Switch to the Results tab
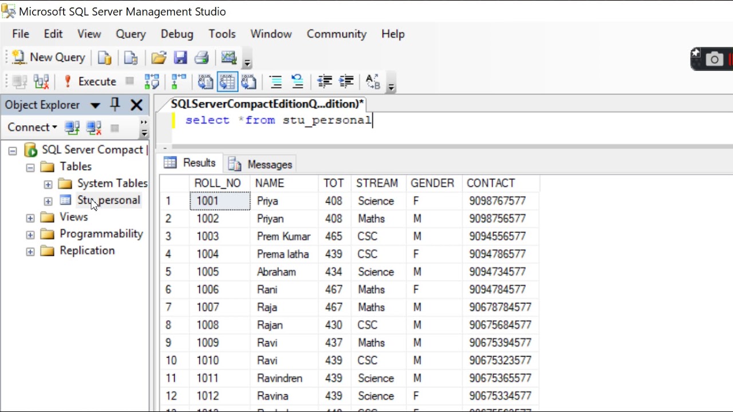Image resolution: width=733 pixels, height=412 pixels. 191,163
